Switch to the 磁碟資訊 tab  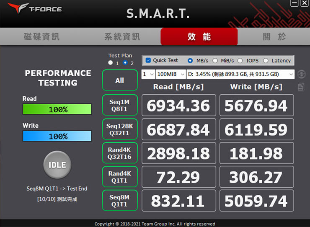click(42, 37)
